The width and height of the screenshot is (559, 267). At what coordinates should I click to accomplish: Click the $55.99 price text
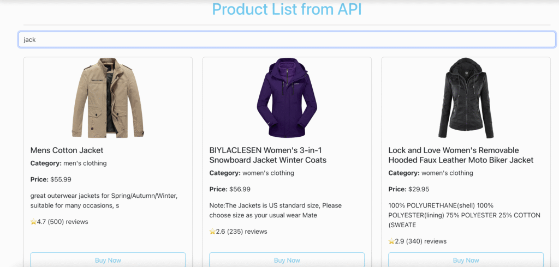(x=61, y=179)
